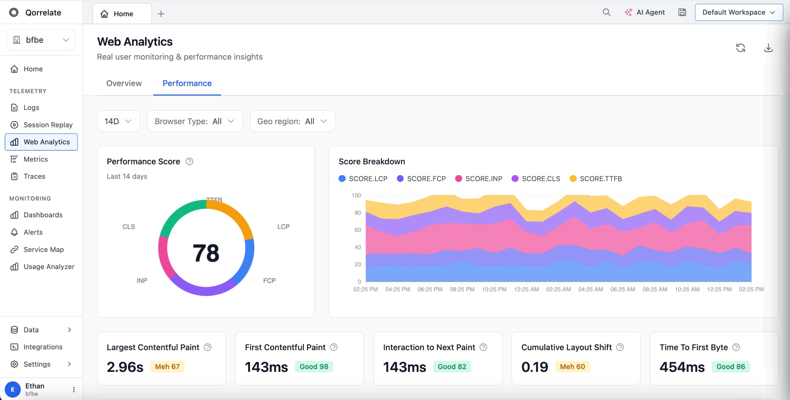The image size is (790, 400).
Task: Select the Performance tab
Action: point(187,83)
